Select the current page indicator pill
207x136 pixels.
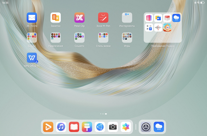pos(106,114)
